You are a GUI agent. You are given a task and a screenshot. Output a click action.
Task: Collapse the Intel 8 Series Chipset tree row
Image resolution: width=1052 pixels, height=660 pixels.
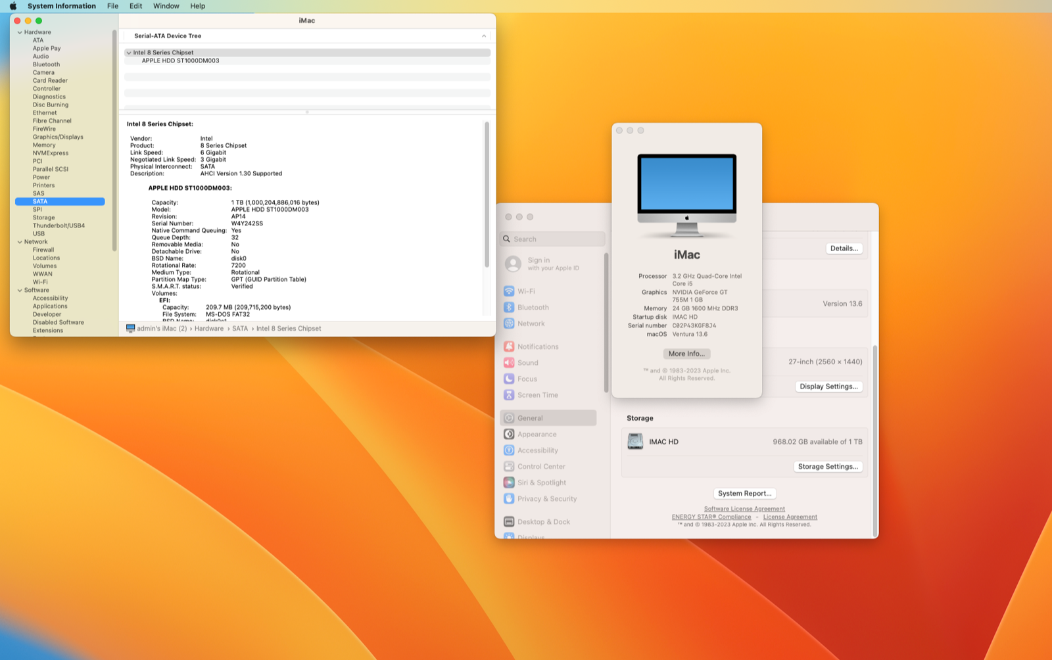pos(129,53)
